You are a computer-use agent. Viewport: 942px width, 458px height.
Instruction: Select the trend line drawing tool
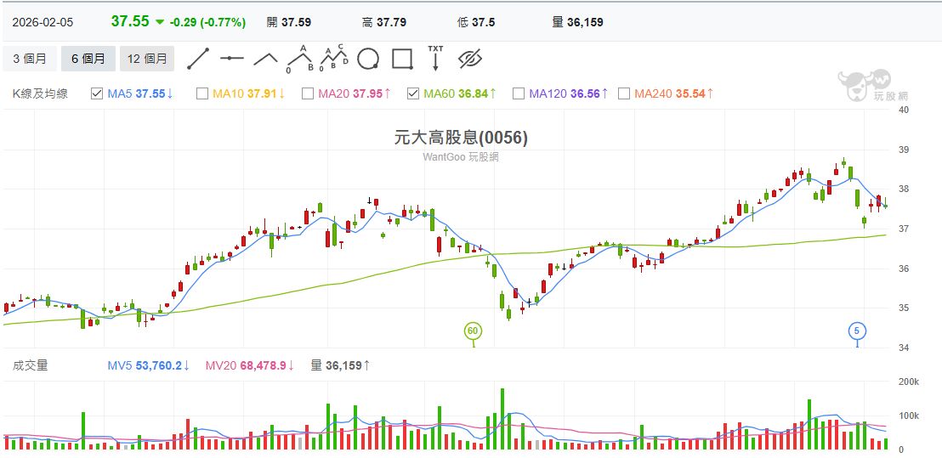198,59
